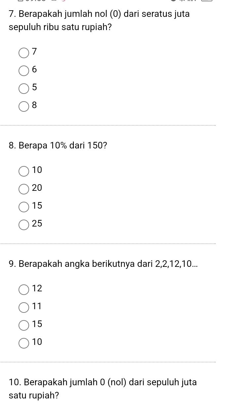Choose "10" as answer to question 8

coord(23,171)
